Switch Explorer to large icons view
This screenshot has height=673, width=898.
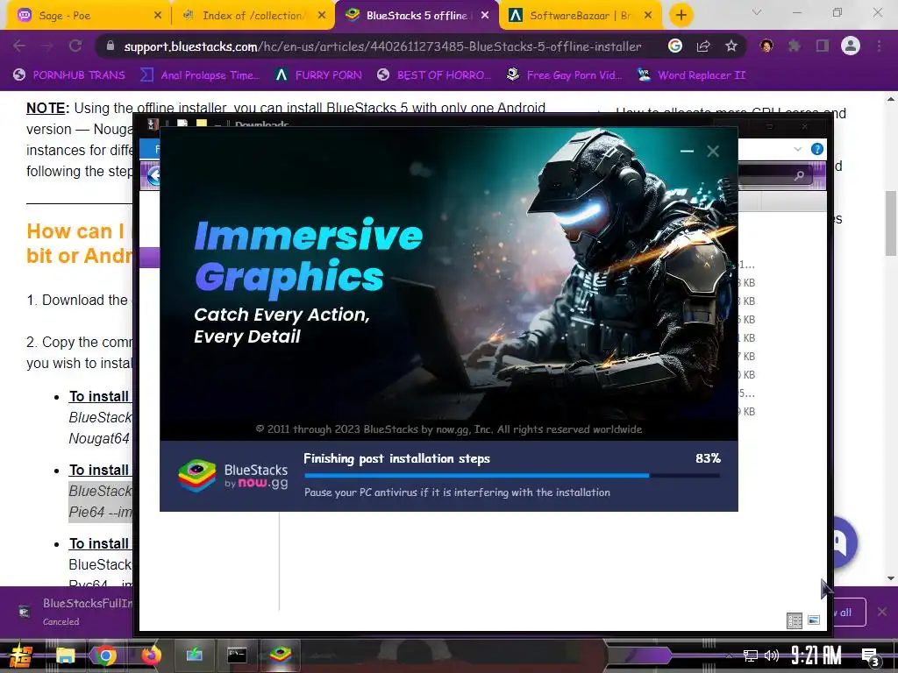pyautogui.click(x=814, y=620)
